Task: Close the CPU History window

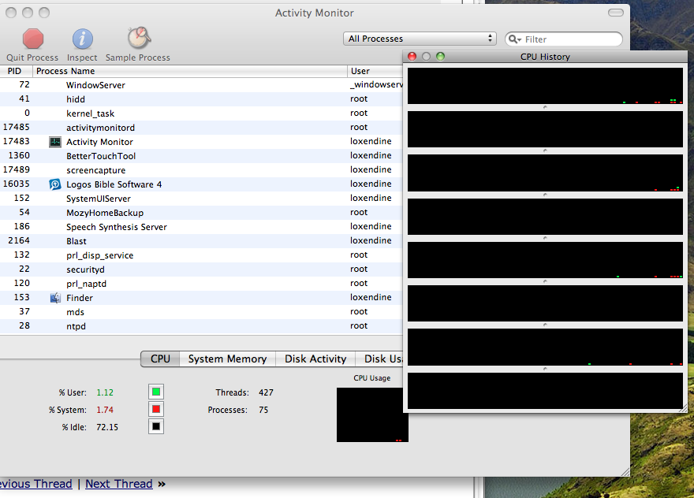Action: 412,56
